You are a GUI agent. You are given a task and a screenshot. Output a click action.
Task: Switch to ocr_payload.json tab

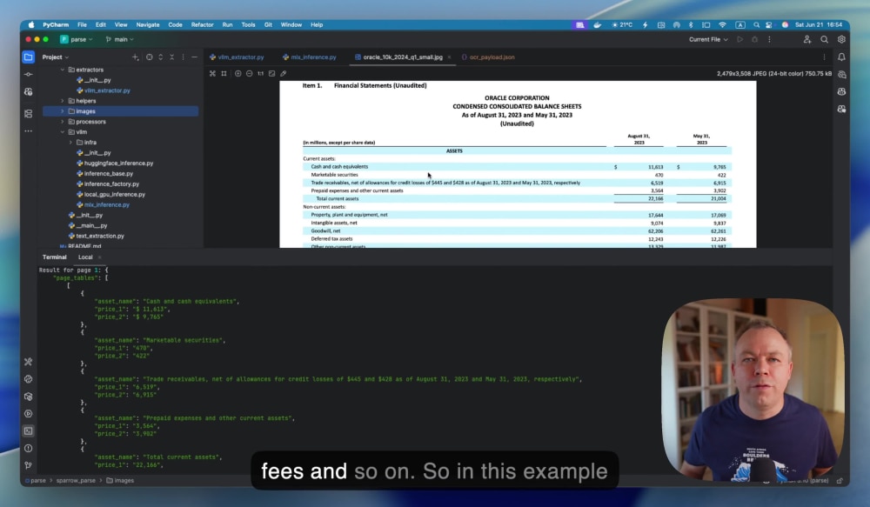click(x=488, y=57)
